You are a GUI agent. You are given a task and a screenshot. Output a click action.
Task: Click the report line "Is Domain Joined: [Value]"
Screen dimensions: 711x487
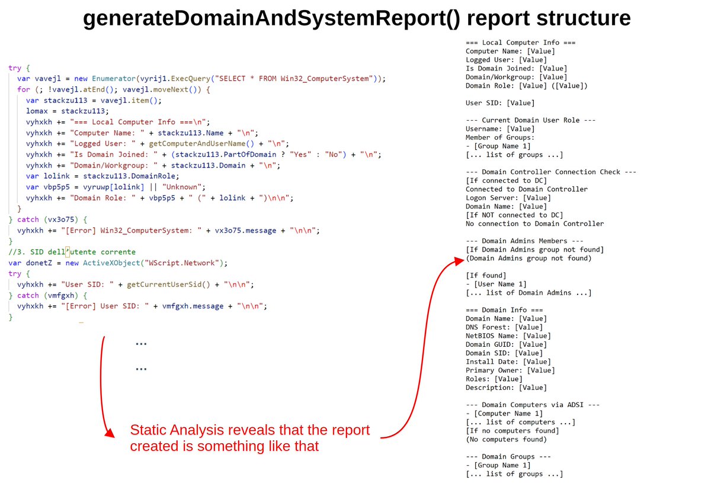click(516, 69)
